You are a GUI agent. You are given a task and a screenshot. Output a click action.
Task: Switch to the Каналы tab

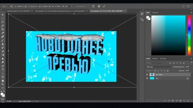(155, 58)
